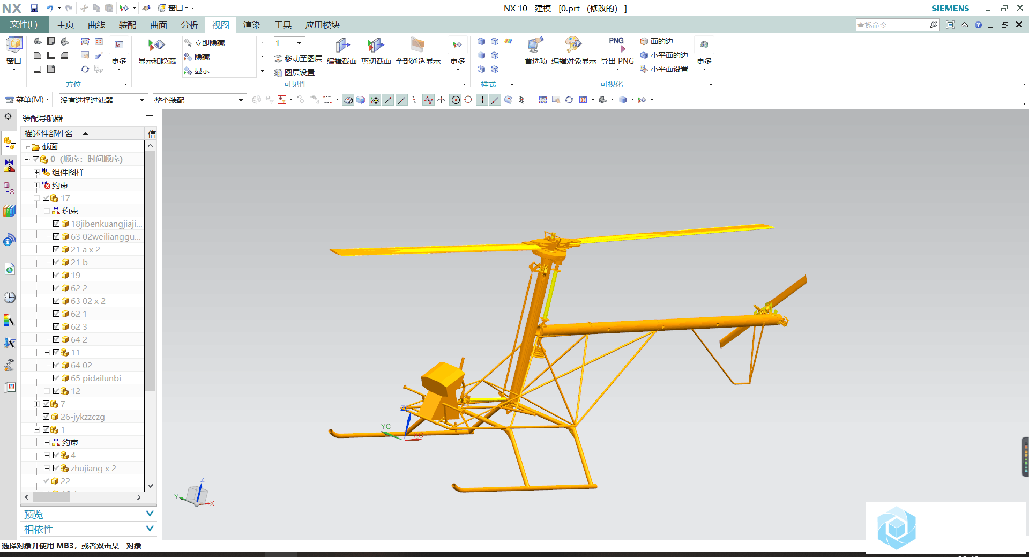This screenshot has height=557, width=1029.
Task: Open the selection scope dropdown (整个装配)
Action: [199, 100]
